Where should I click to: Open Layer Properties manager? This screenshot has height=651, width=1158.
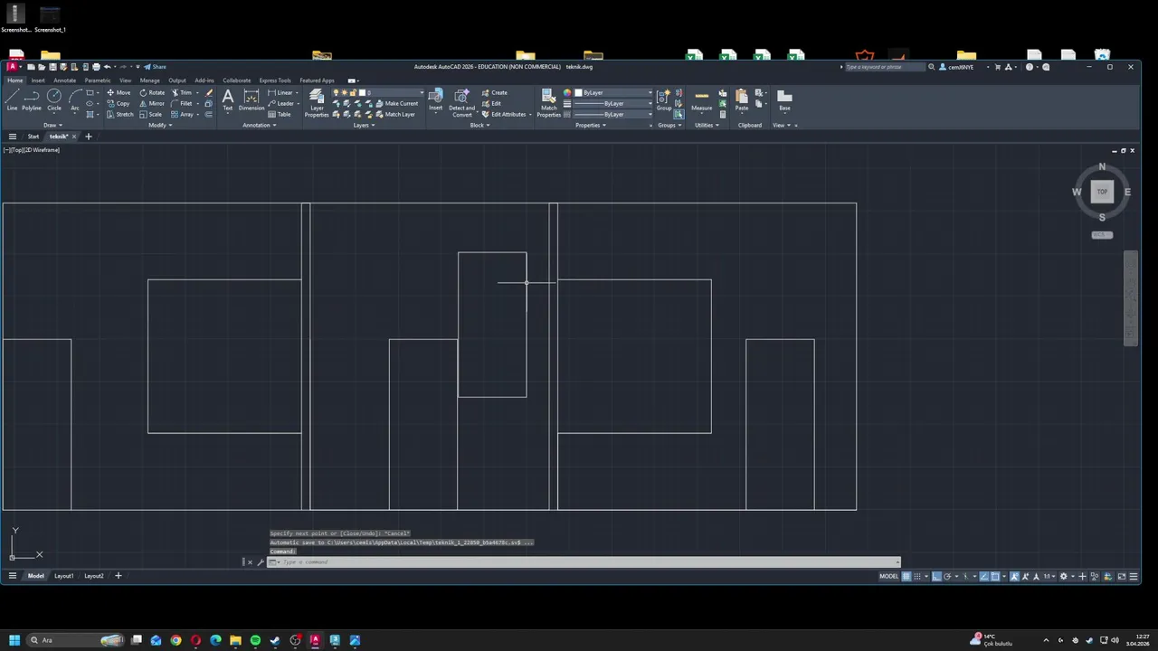[317, 103]
